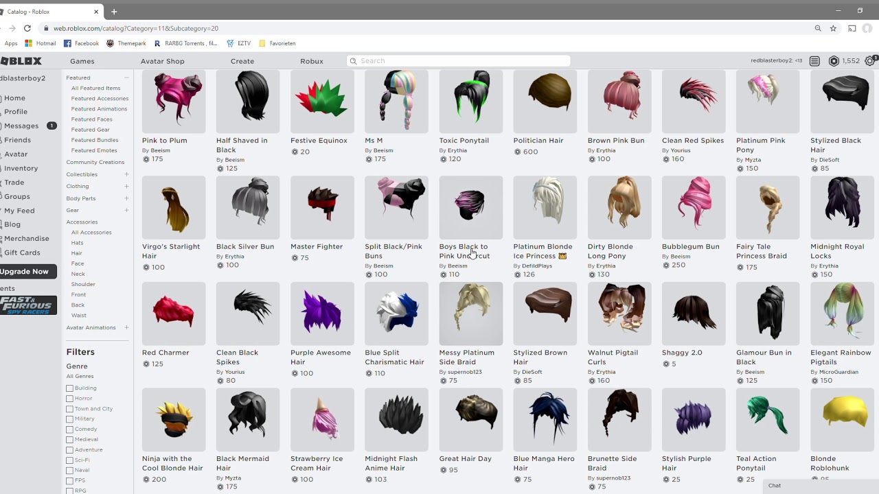Open Merchandise in the left sidebar

[x=26, y=239]
